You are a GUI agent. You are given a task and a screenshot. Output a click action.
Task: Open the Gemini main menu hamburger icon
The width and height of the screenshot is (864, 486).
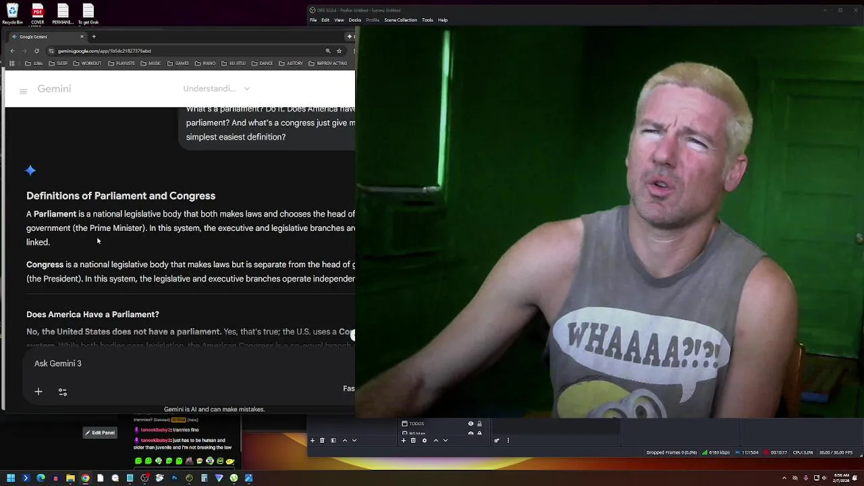point(23,91)
